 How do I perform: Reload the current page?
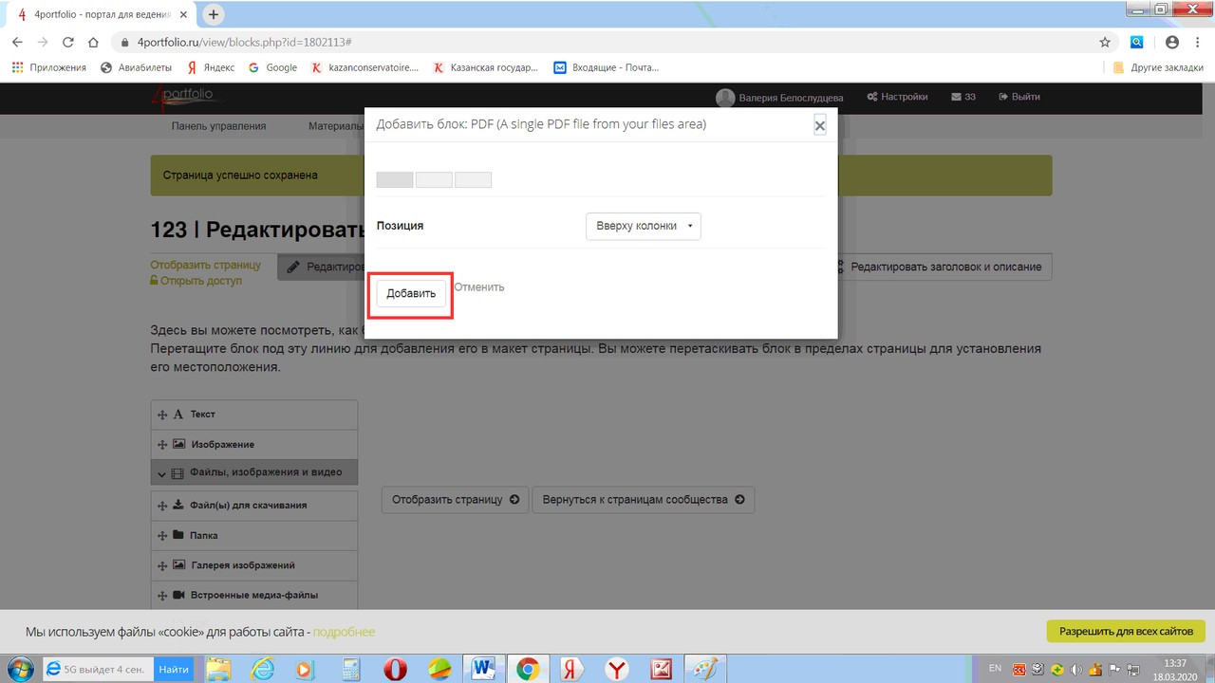[67, 43]
